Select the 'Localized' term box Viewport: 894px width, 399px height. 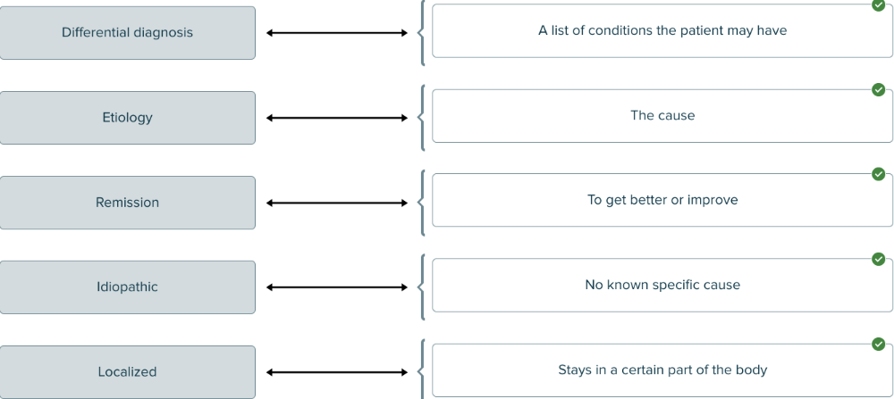click(x=127, y=372)
